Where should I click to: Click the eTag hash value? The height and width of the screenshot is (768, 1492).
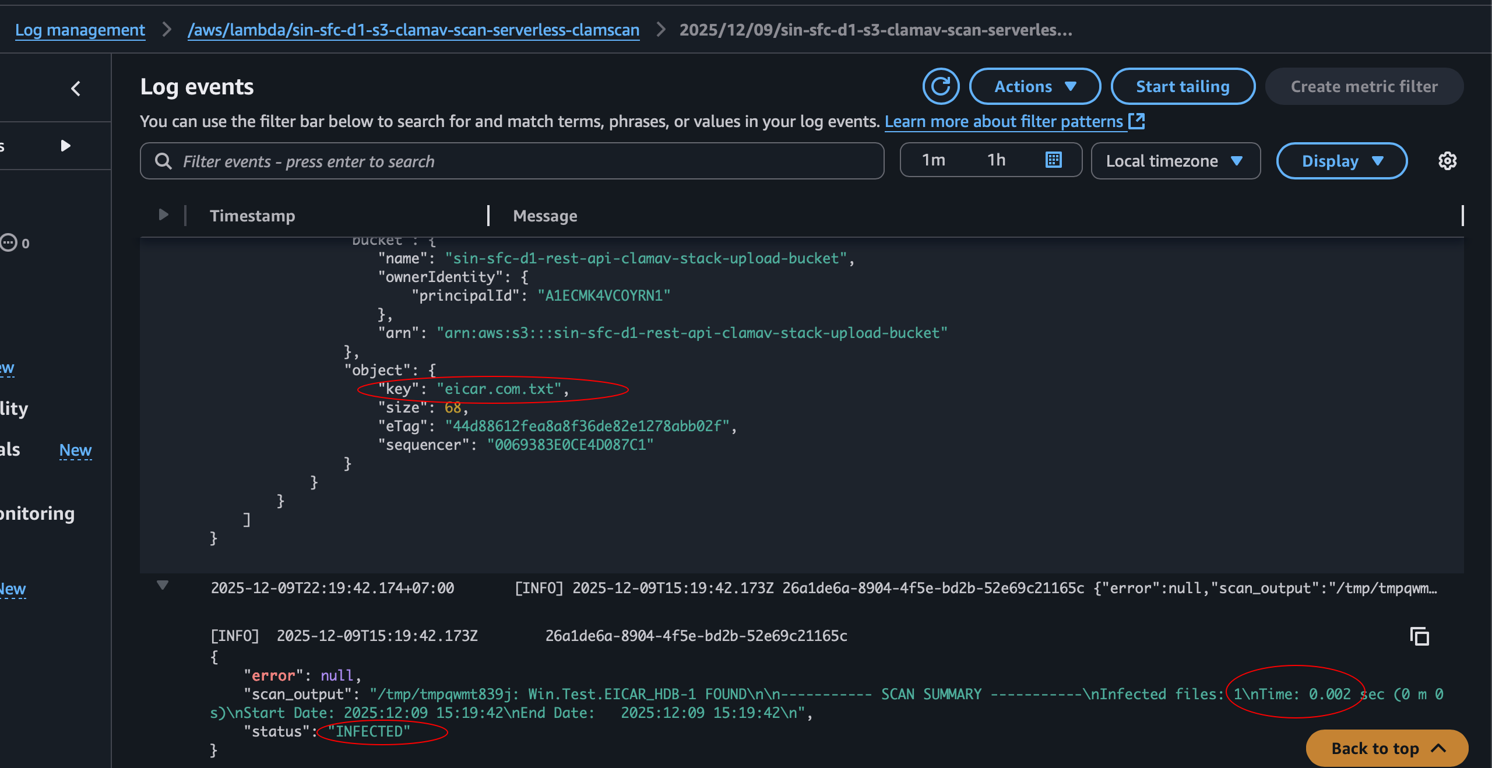tap(587, 426)
